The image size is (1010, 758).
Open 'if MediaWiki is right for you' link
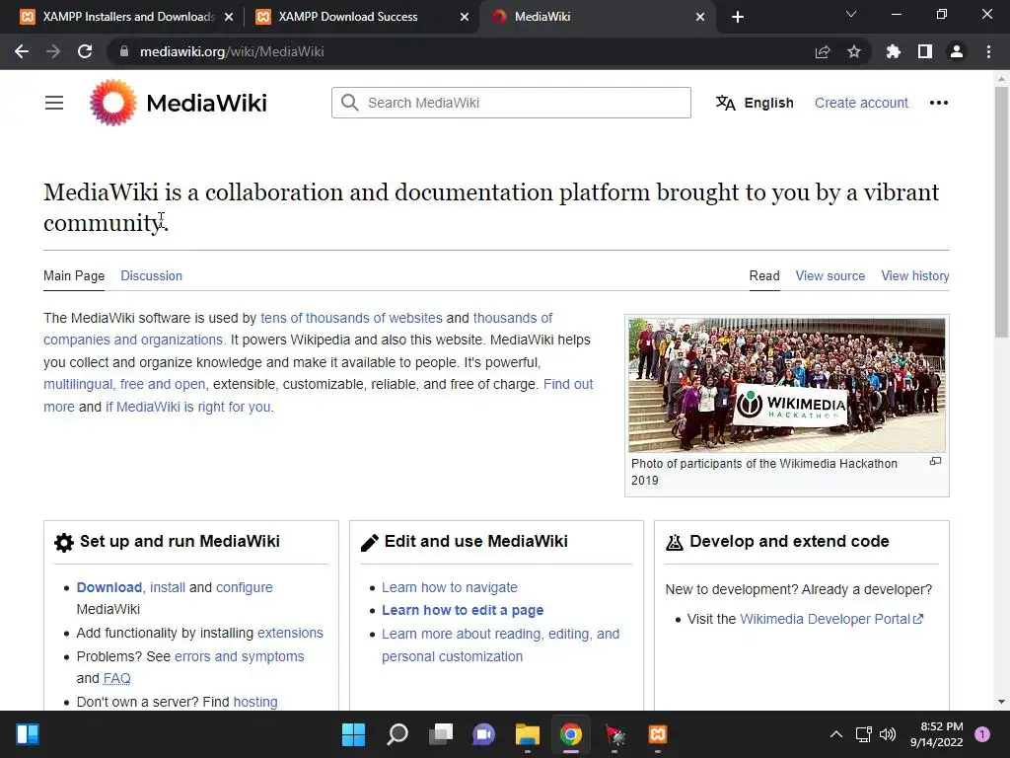point(188,407)
